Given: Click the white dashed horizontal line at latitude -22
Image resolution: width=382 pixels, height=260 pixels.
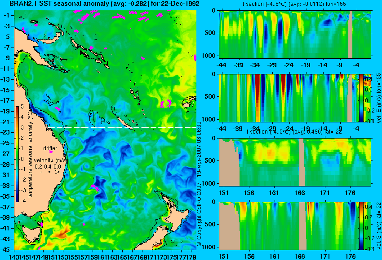Looking at the screenshot, I should coord(122,127).
